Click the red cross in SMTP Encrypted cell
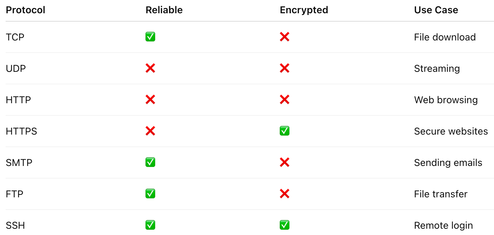This screenshot has height=235, width=494. 285,162
